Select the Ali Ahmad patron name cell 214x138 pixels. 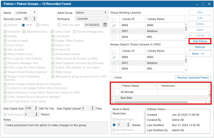(x=138, y=92)
